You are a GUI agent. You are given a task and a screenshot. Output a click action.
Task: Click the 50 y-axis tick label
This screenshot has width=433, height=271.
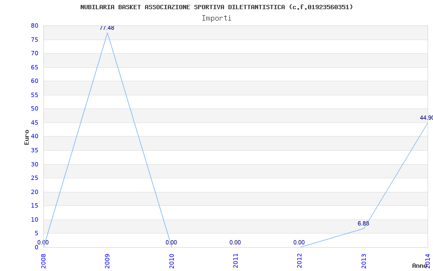pos(35,109)
